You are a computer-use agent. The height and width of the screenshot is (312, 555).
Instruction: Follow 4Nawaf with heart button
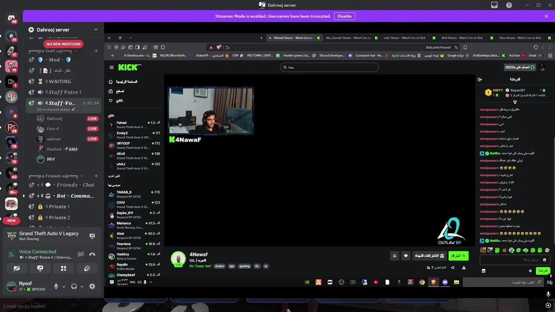[x=406, y=256]
